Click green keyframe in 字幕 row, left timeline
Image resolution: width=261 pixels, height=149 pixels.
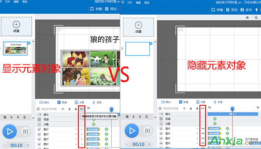(x=94, y=125)
